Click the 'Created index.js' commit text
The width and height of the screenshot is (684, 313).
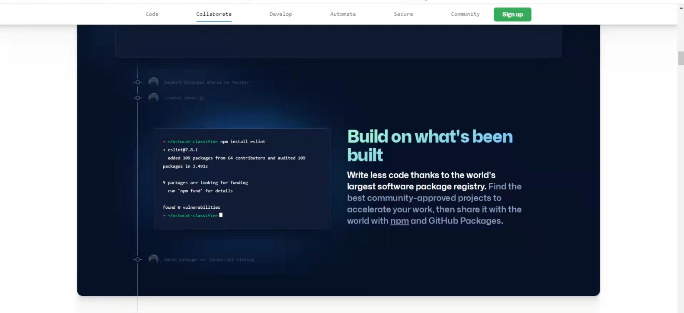(x=184, y=98)
